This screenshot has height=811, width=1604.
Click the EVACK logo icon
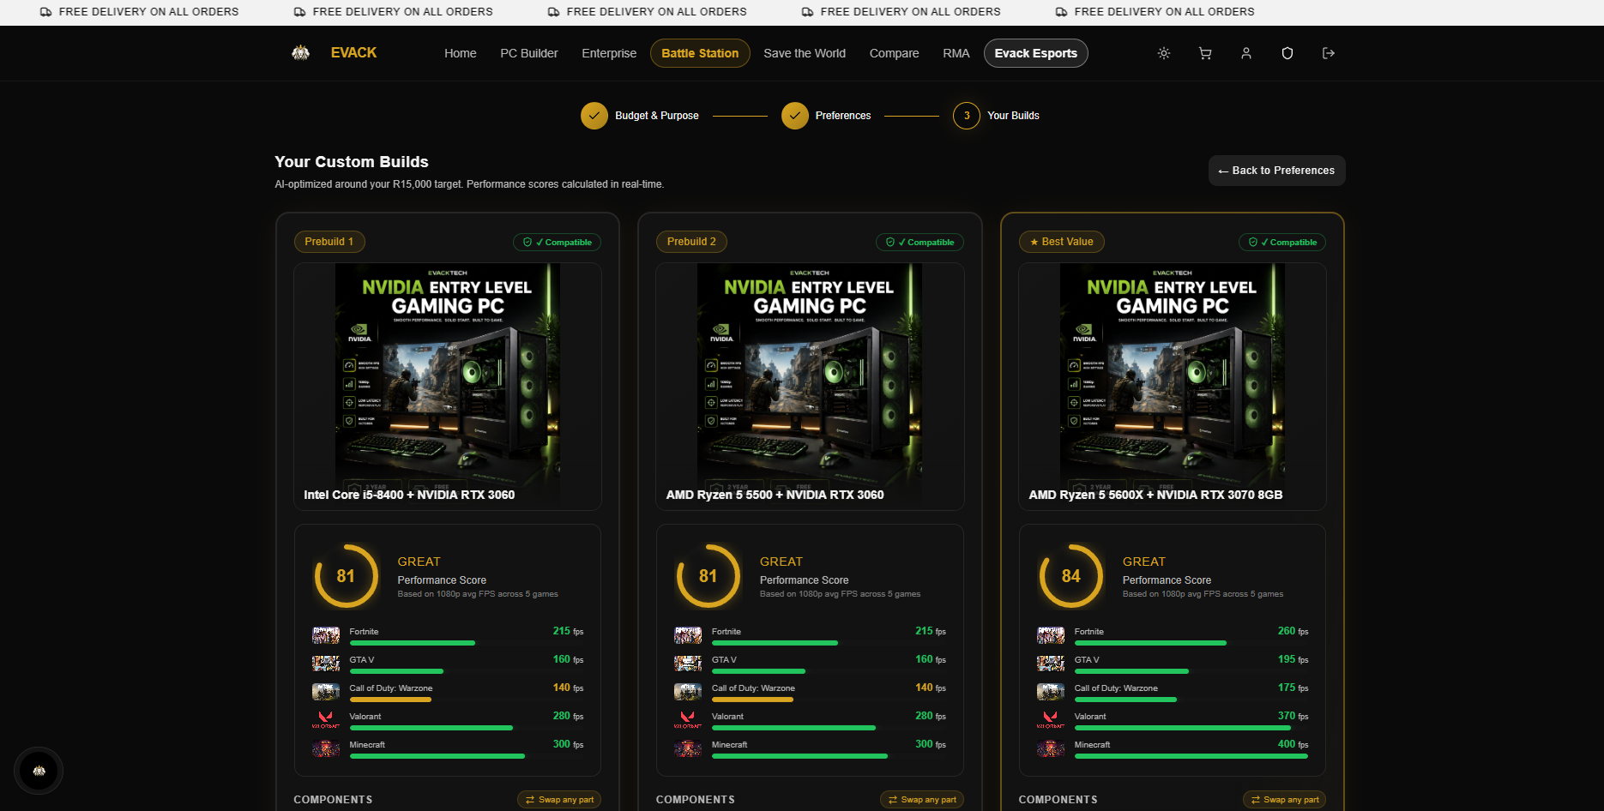pyautogui.click(x=300, y=53)
